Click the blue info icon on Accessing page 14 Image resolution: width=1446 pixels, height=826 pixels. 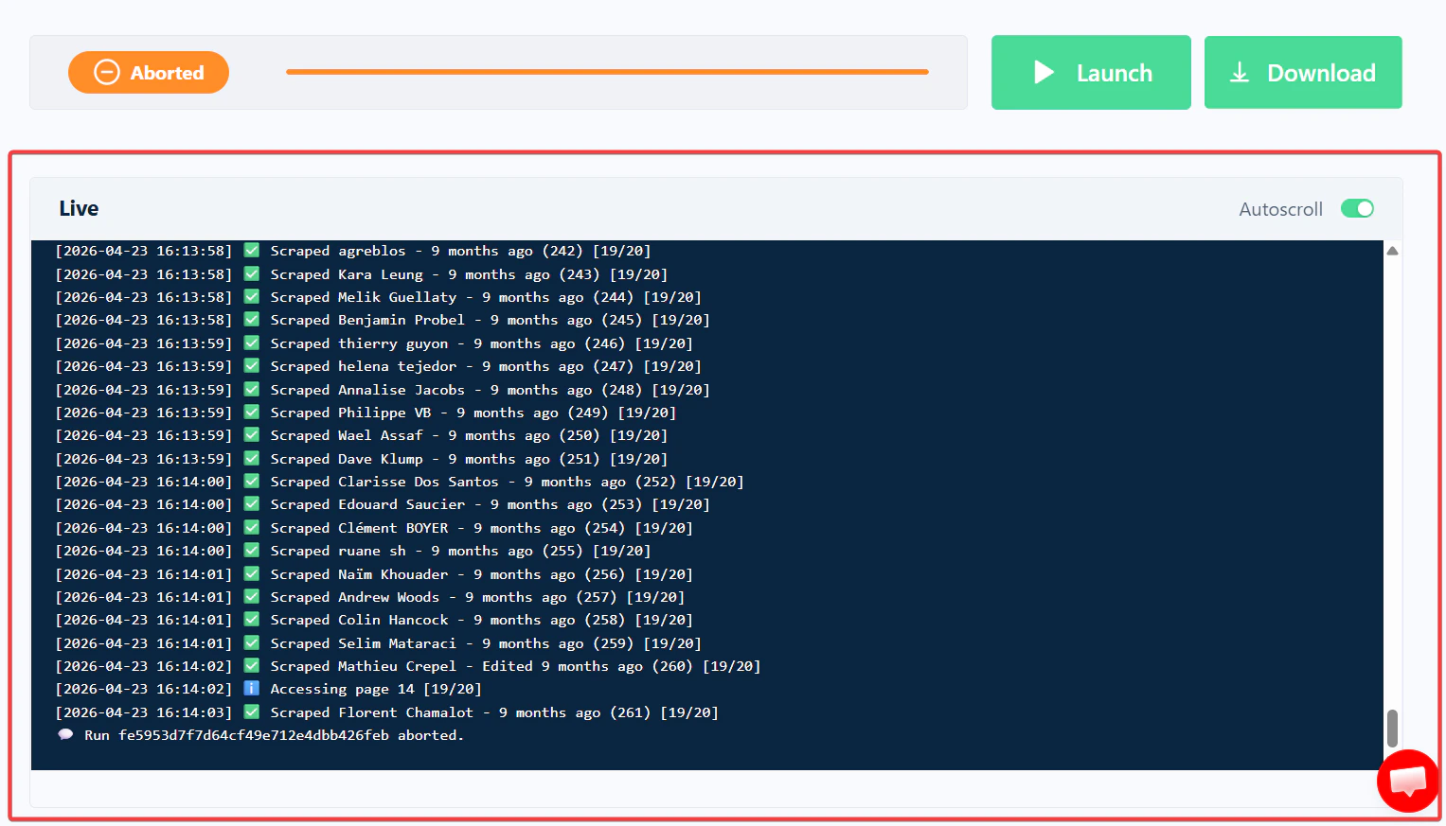(252, 689)
